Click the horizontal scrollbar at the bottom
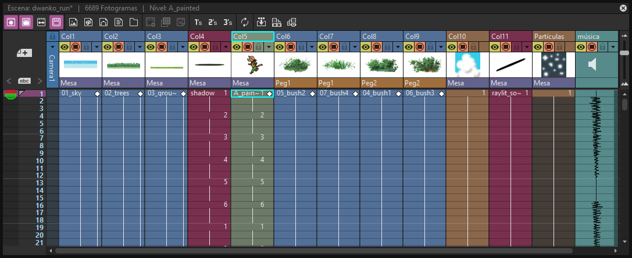The image size is (632, 258). point(313,251)
